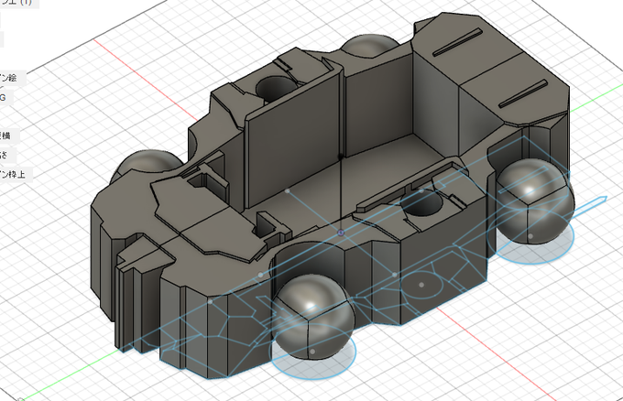Pick the sketch circle under right sphere

coord(530,238)
